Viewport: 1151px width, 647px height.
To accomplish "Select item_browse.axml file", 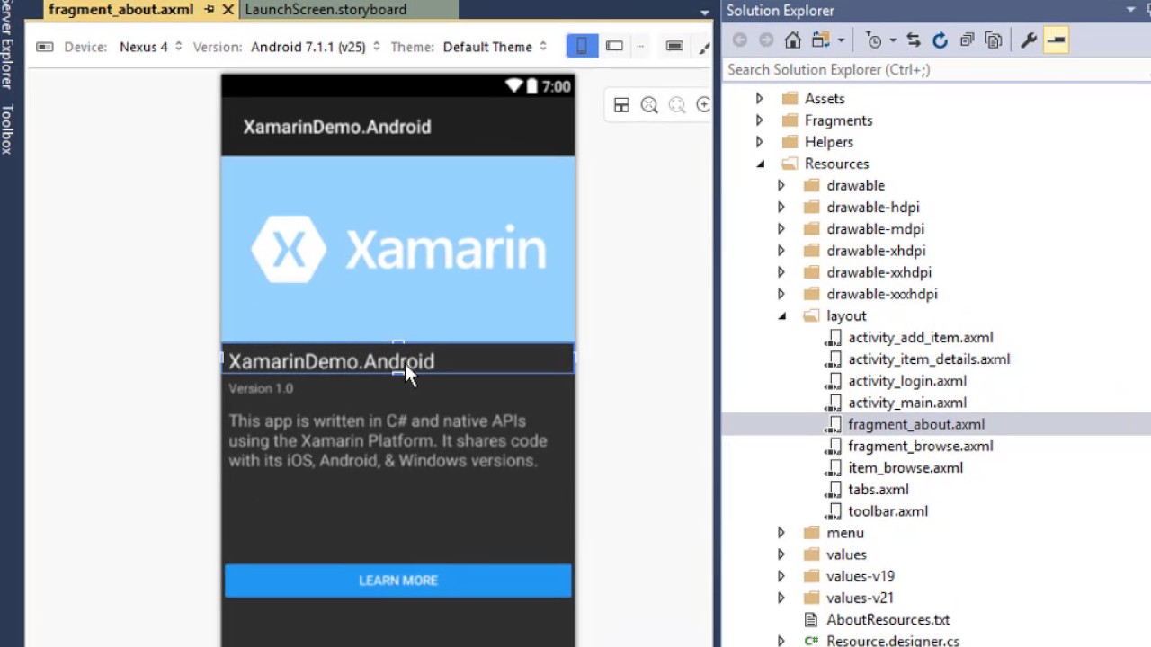I will (x=906, y=467).
